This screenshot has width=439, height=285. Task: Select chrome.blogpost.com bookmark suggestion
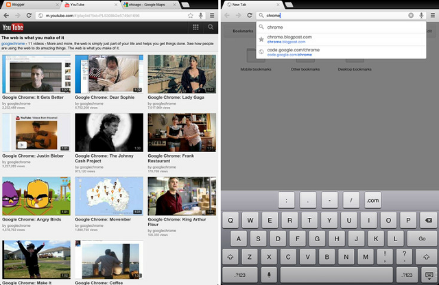pyautogui.click(x=341, y=39)
